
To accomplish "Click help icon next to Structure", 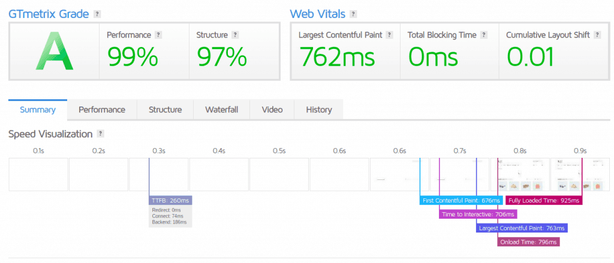I will tap(235, 35).
